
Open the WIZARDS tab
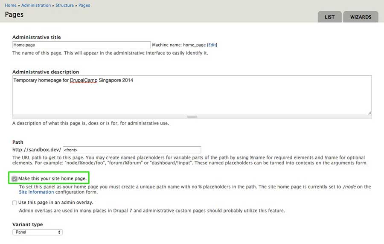coord(361,17)
